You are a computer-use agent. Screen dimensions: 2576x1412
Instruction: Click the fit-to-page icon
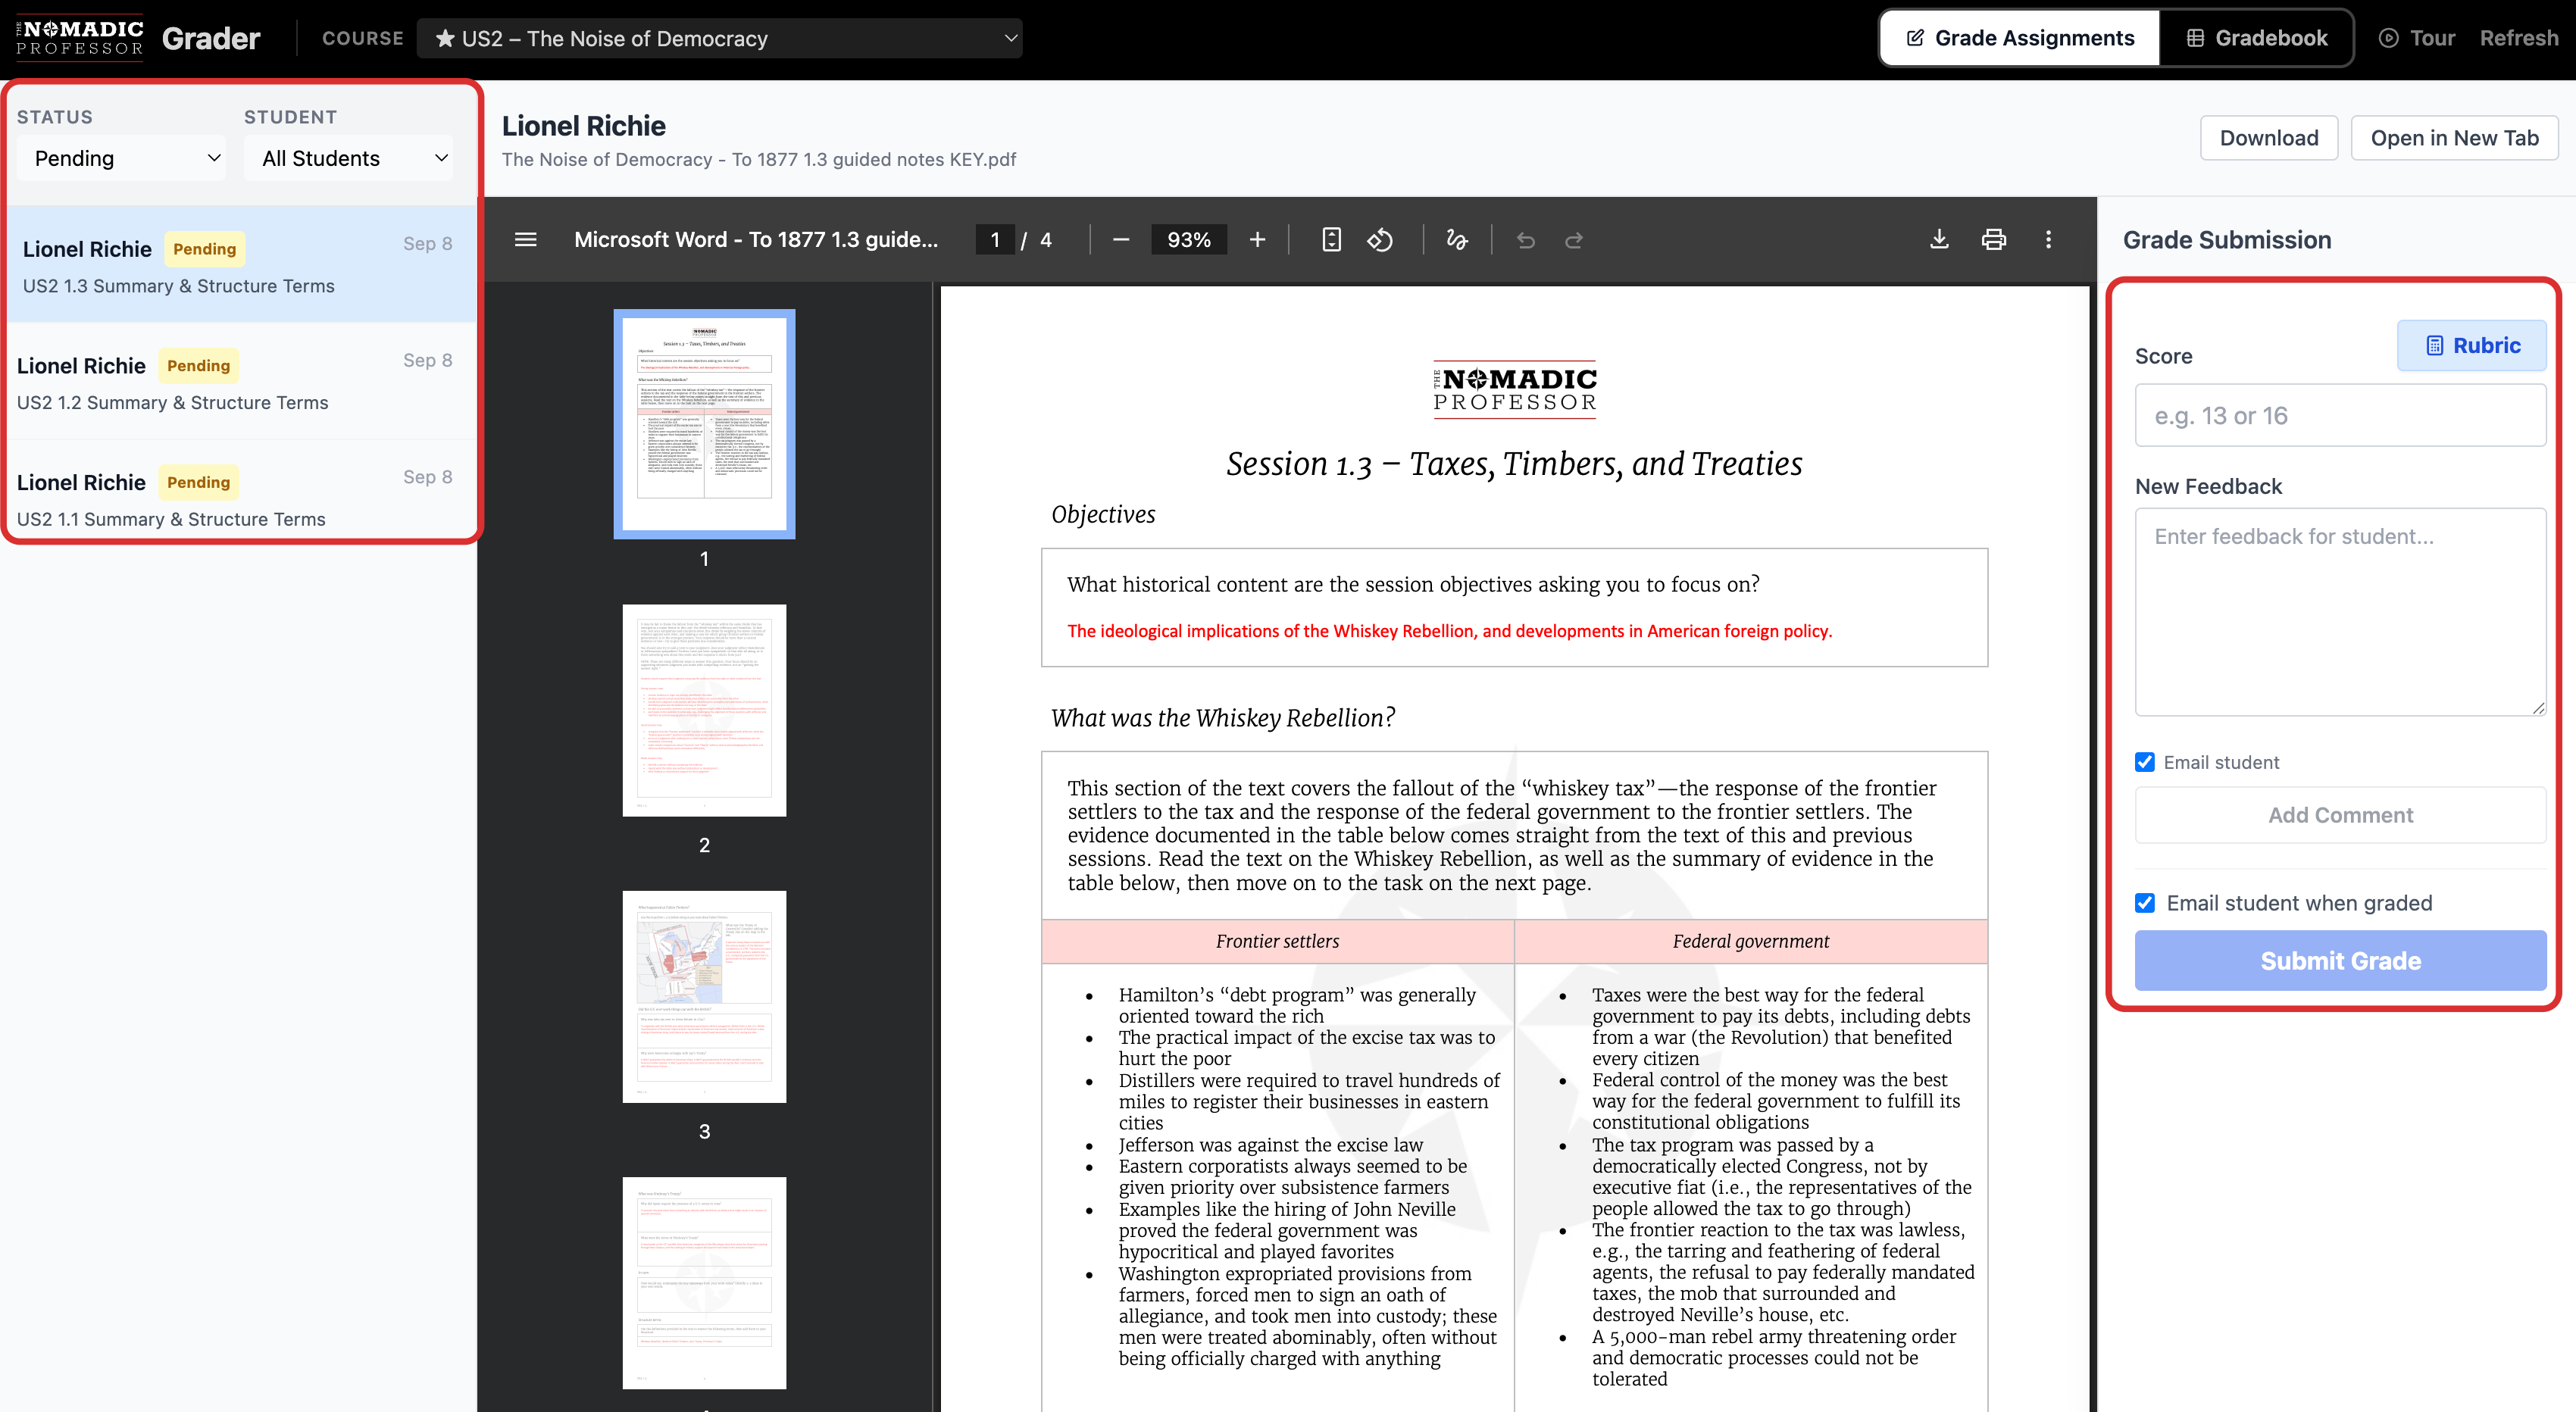tap(1331, 239)
